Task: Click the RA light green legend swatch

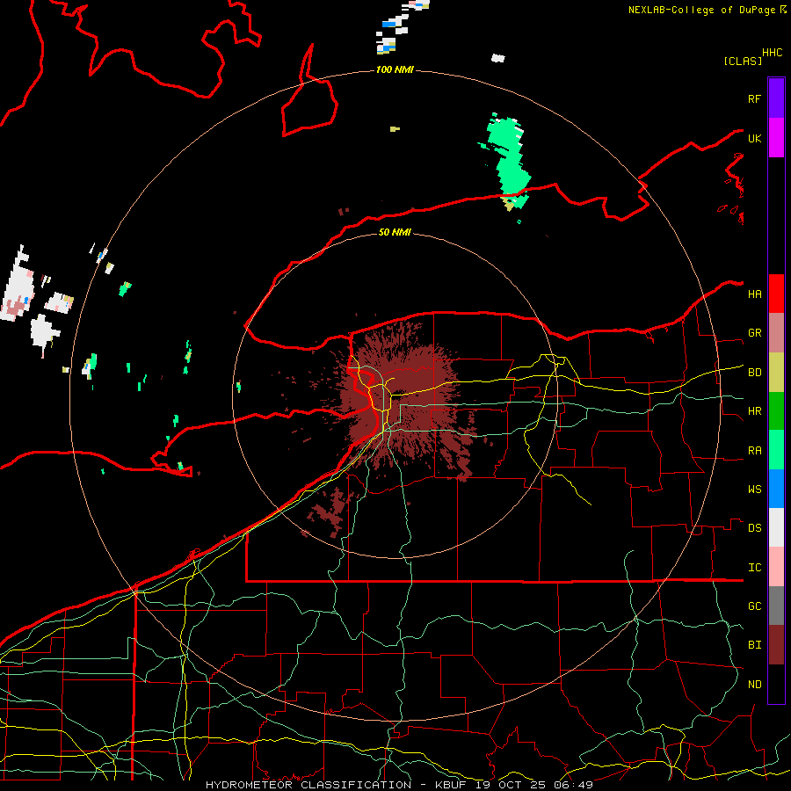Action: click(x=776, y=450)
